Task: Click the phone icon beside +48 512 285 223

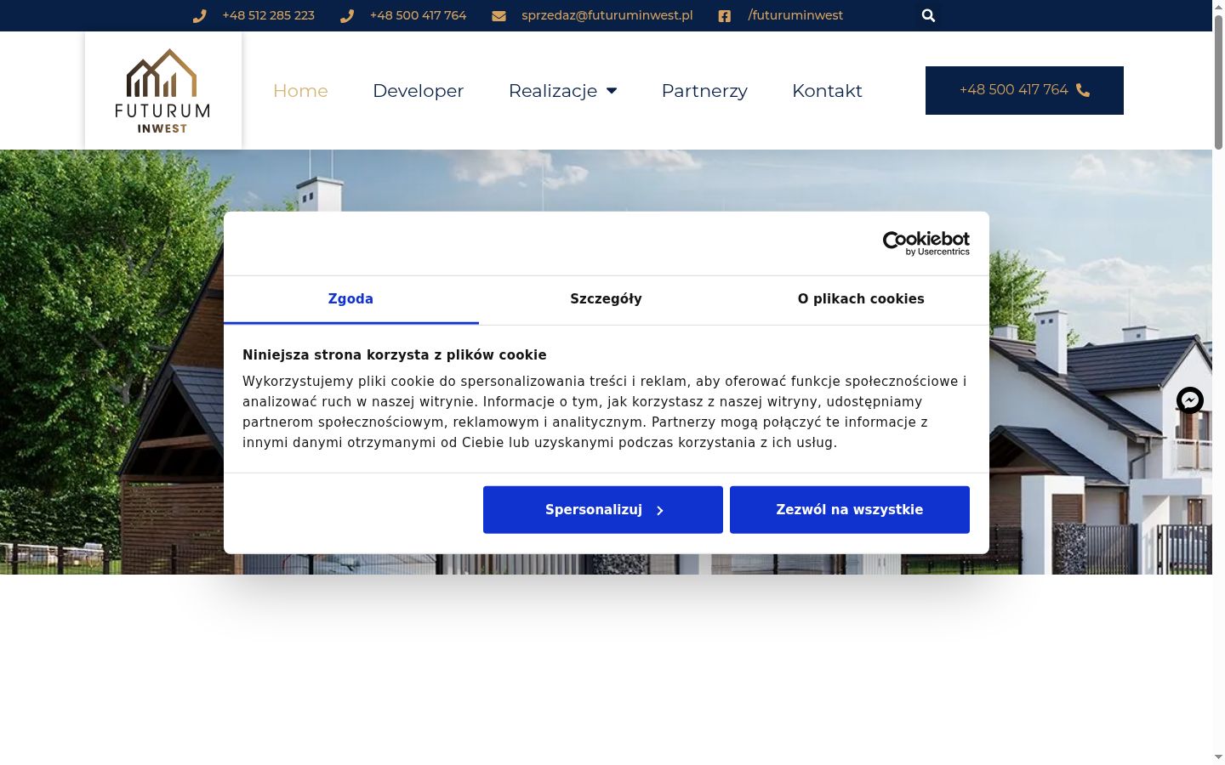Action: (199, 15)
